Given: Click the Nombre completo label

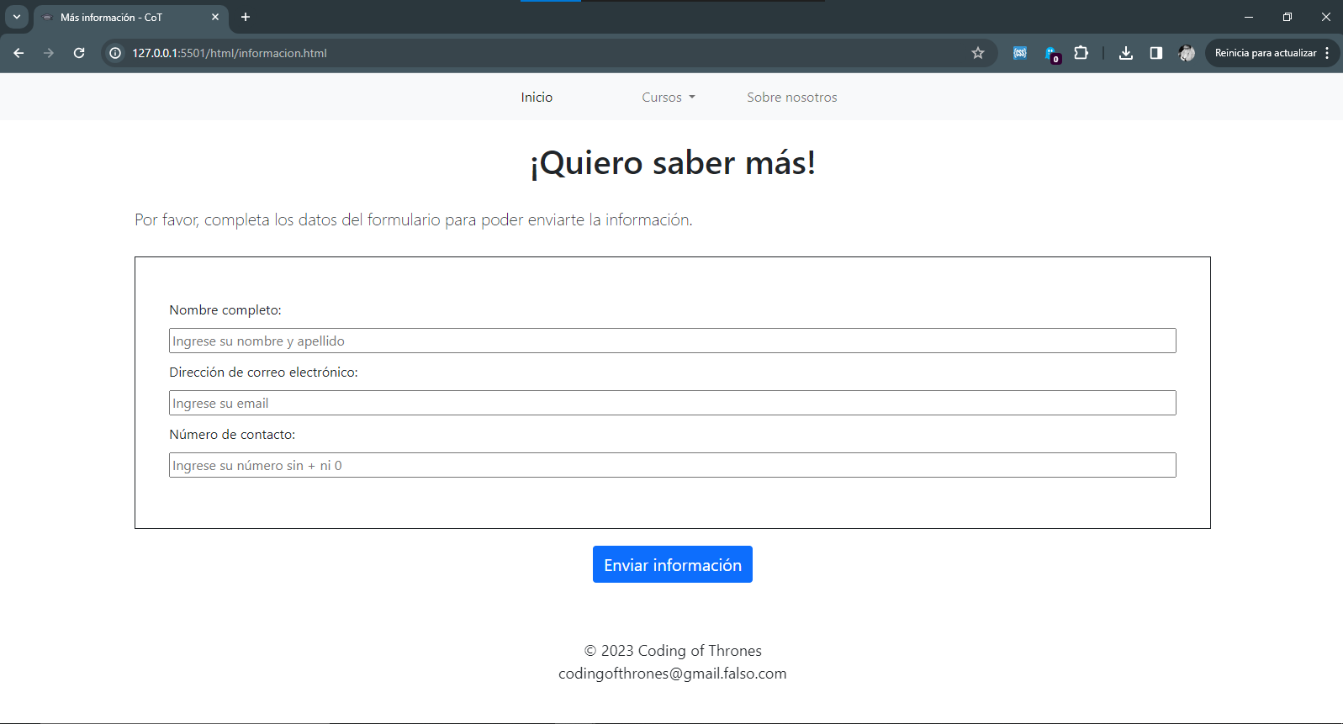Looking at the screenshot, I should pyautogui.click(x=225, y=310).
